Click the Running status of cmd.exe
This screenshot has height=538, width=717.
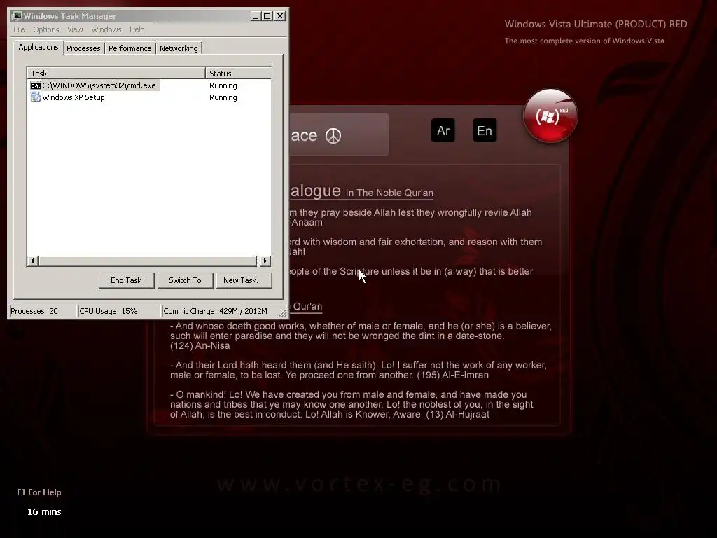[x=223, y=85]
